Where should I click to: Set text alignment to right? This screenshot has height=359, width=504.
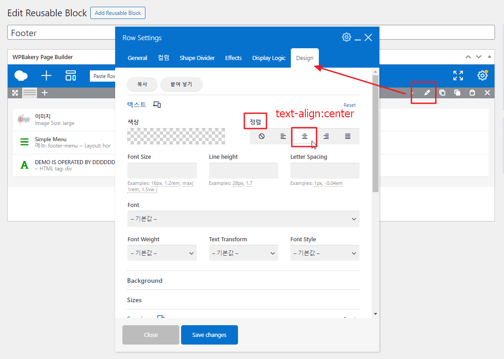click(326, 136)
